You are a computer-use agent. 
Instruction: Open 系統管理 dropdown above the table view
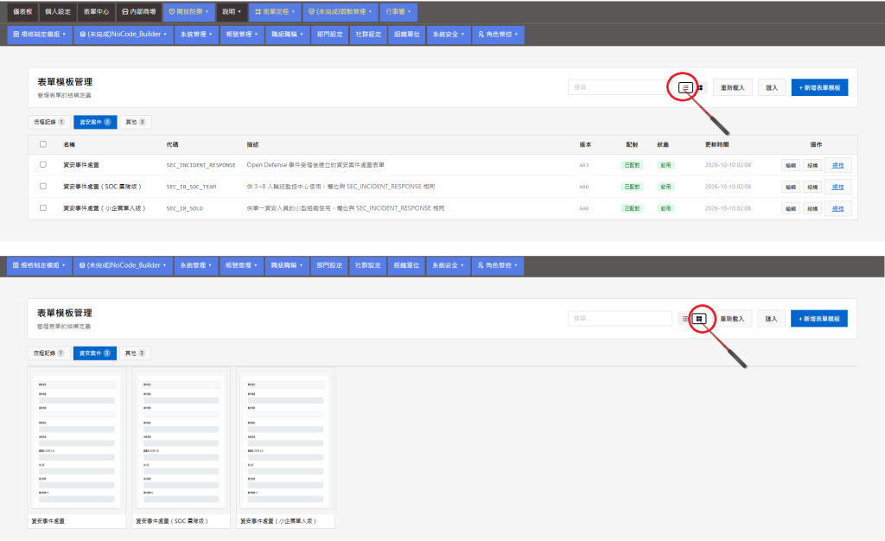tap(196, 35)
